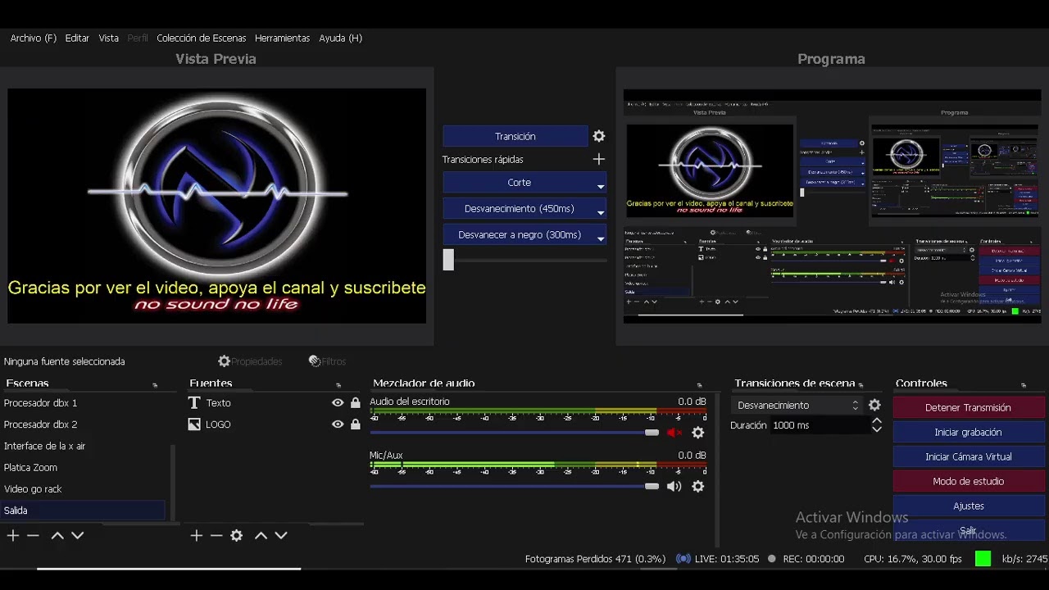Add a new source in Fuentes
The width and height of the screenshot is (1049, 590).
[x=197, y=535]
